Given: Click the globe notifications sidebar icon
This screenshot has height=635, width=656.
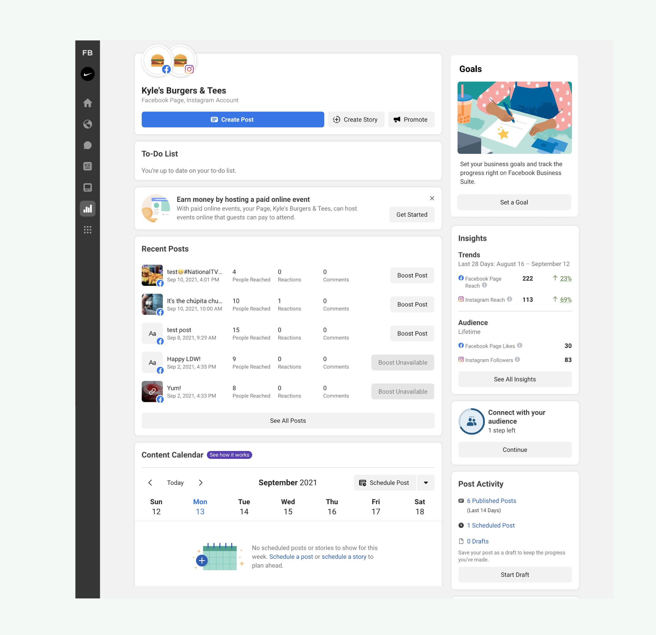Looking at the screenshot, I should pos(87,124).
